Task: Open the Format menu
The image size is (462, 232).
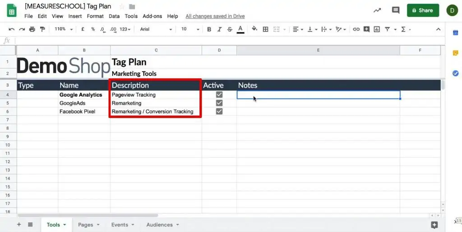Action: click(x=95, y=16)
